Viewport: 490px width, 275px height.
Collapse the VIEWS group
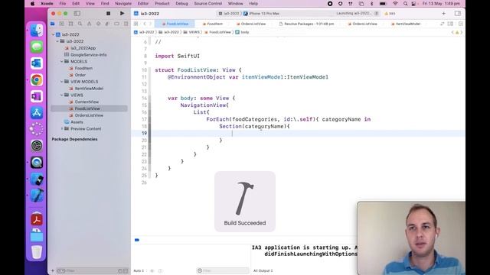[62, 95]
